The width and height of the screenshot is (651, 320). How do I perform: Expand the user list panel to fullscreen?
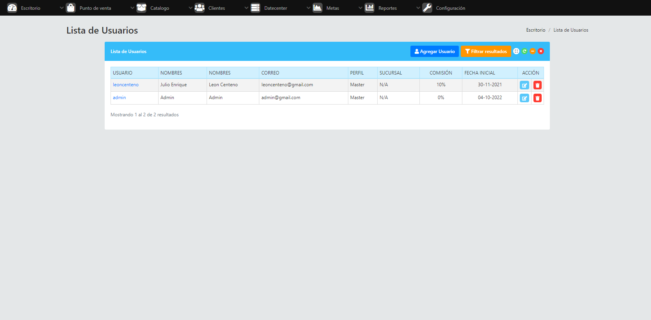coord(516,51)
